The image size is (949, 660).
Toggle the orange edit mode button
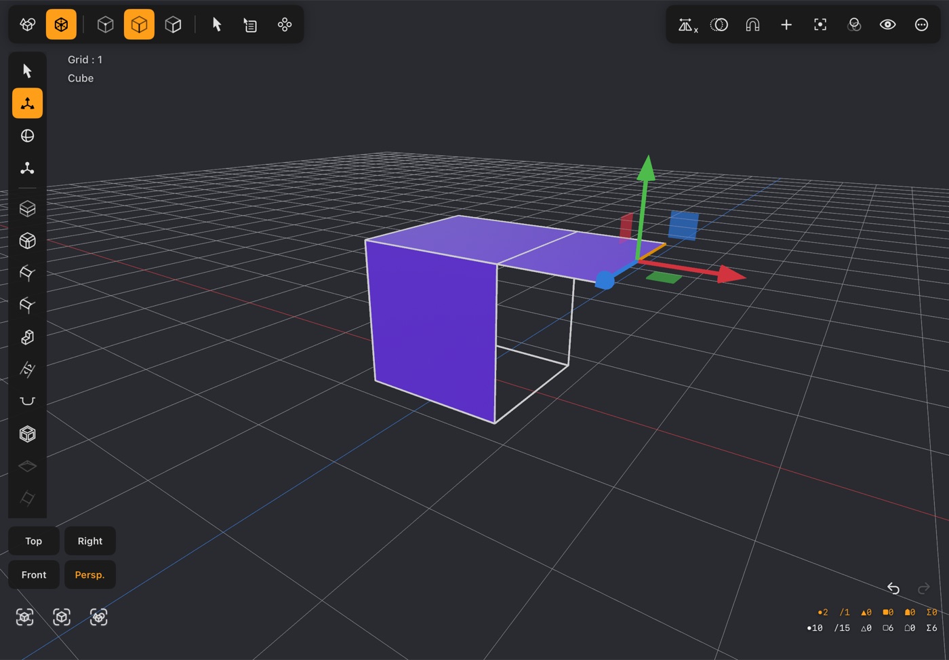[x=61, y=24]
